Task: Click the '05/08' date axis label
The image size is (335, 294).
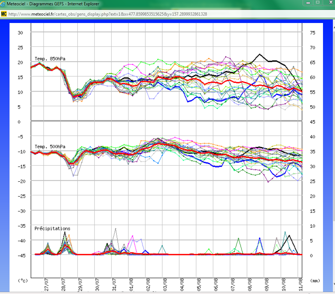Action: [199, 285]
